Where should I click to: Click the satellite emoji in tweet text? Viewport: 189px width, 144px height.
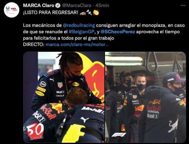tap(89, 12)
